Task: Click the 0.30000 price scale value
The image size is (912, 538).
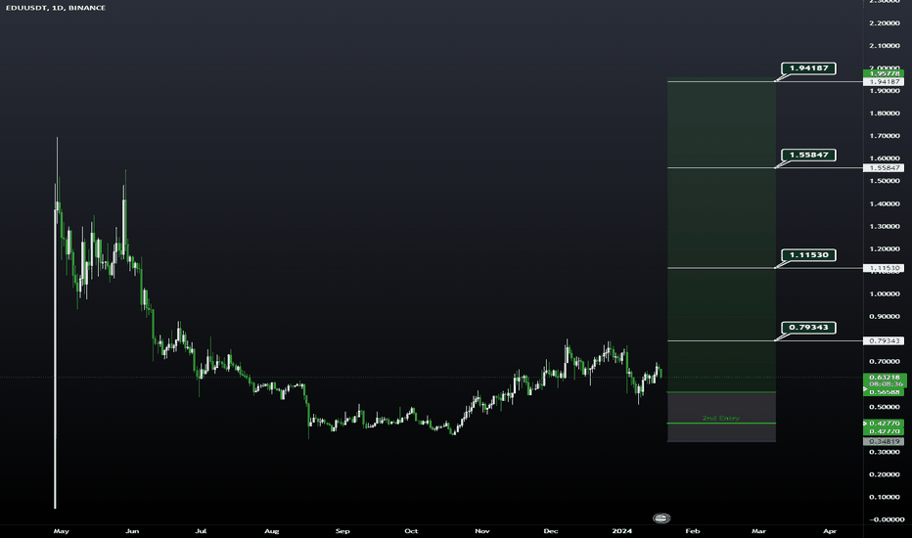Action: coord(884,452)
